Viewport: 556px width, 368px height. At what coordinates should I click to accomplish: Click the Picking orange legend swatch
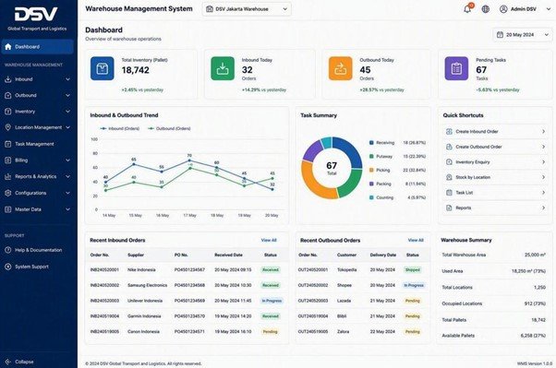(371, 170)
